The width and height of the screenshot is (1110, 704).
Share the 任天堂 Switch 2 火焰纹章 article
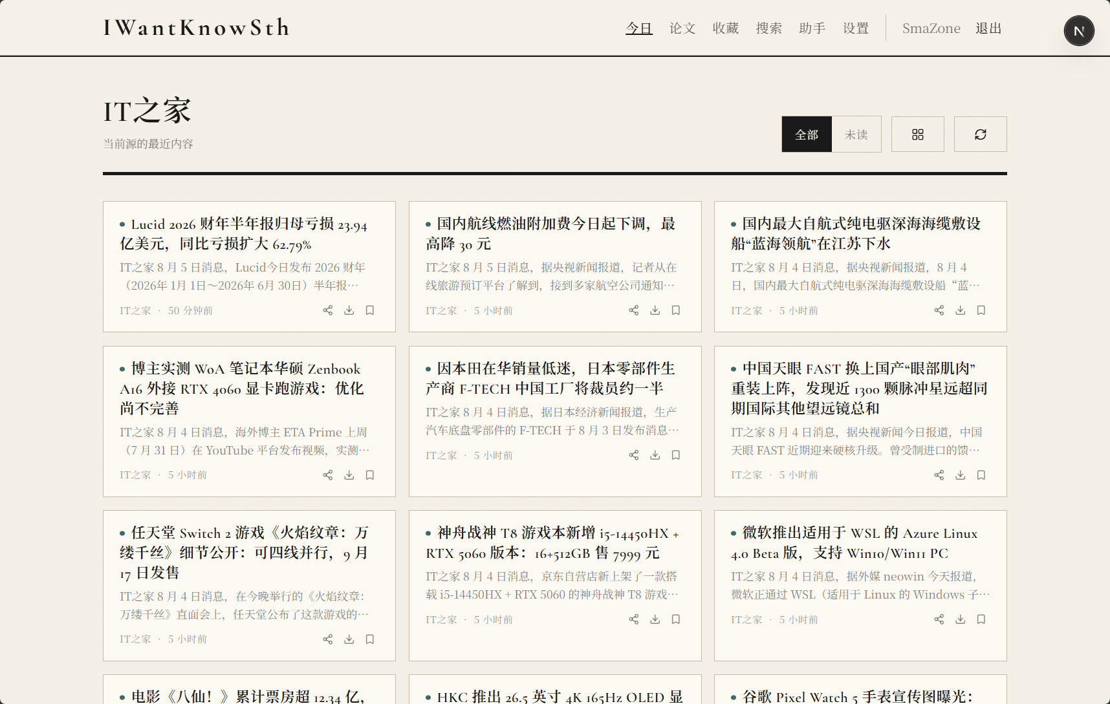[x=328, y=639]
